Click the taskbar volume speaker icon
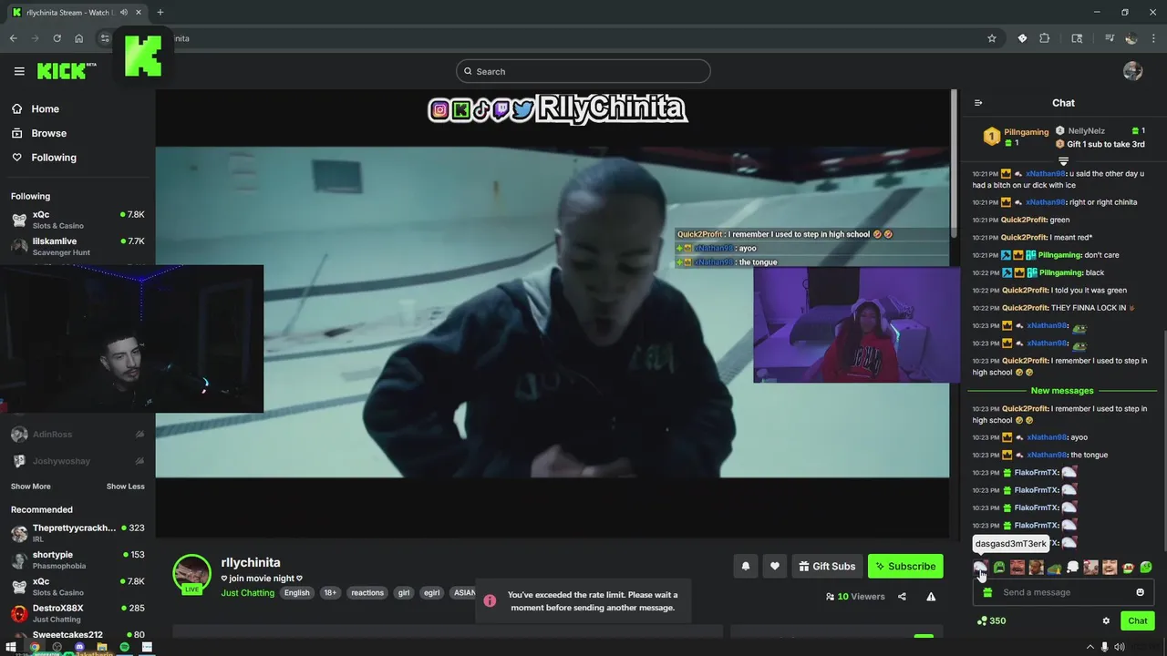Image resolution: width=1167 pixels, height=656 pixels. (x=1120, y=648)
